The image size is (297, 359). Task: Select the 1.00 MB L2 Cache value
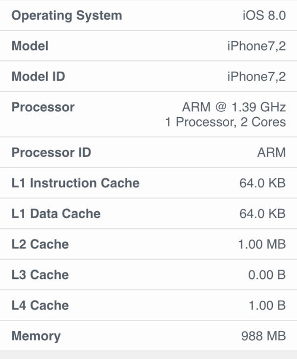click(261, 244)
